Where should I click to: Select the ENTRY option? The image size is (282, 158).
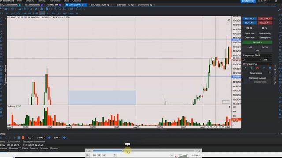pyautogui.click(x=265, y=47)
